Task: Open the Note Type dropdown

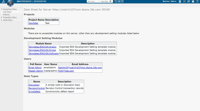Action: click(93, 1)
